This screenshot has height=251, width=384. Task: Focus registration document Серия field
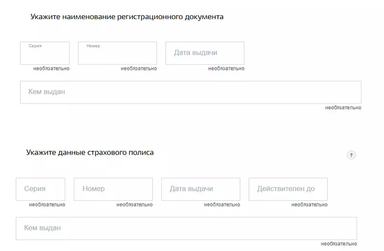point(45,53)
